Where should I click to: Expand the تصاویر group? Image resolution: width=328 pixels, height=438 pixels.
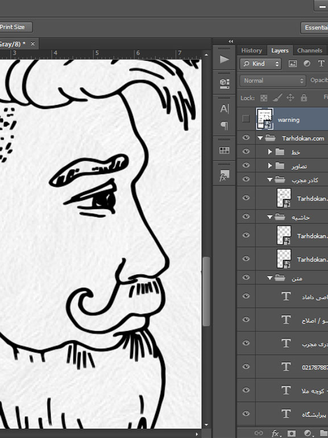click(x=270, y=166)
